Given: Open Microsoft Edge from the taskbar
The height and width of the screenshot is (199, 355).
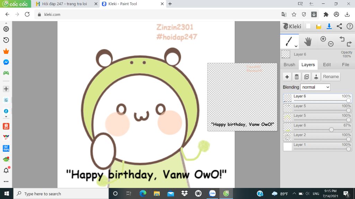Looking at the screenshot, I should [143, 193].
